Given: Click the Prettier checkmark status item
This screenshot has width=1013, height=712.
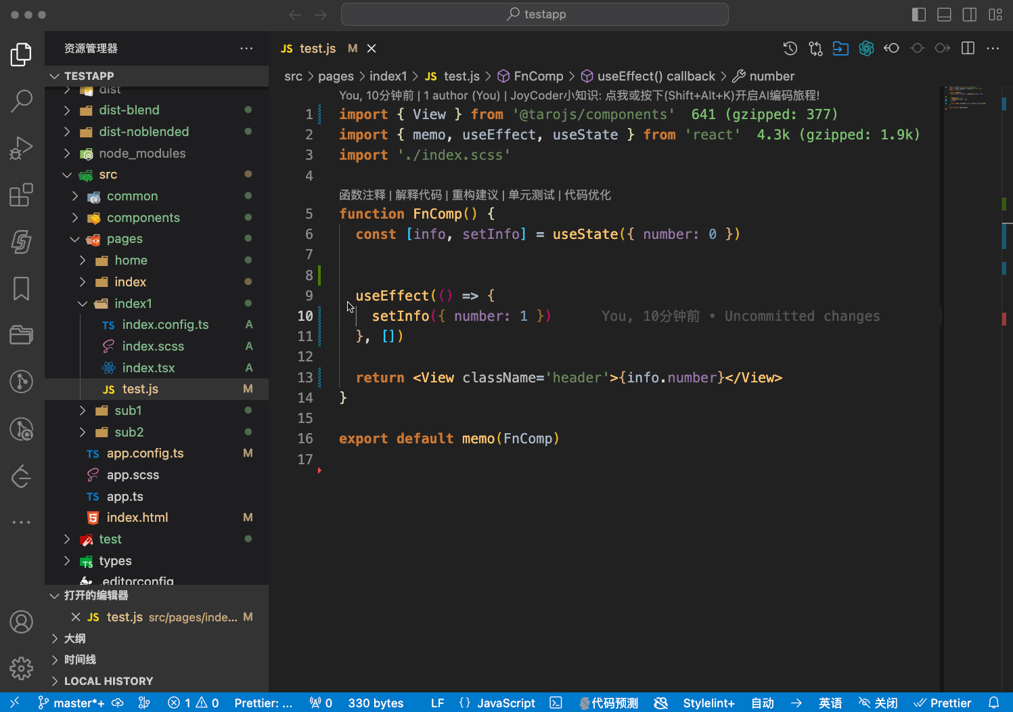Looking at the screenshot, I should (943, 703).
